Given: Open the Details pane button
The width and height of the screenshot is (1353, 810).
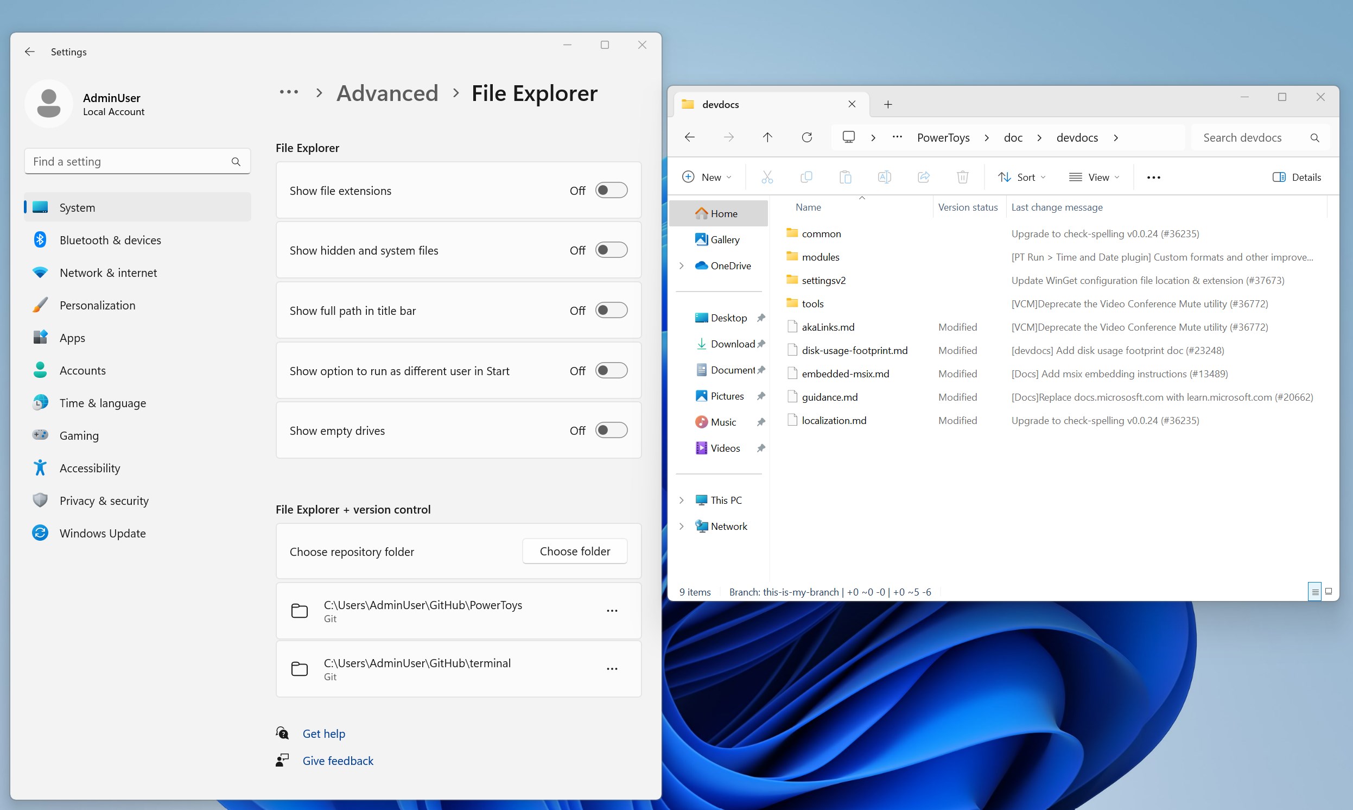Looking at the screenshot, I should [1297, 177].
